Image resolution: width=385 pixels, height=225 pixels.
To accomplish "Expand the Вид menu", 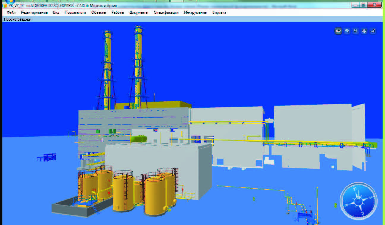I will coord(56,12).
